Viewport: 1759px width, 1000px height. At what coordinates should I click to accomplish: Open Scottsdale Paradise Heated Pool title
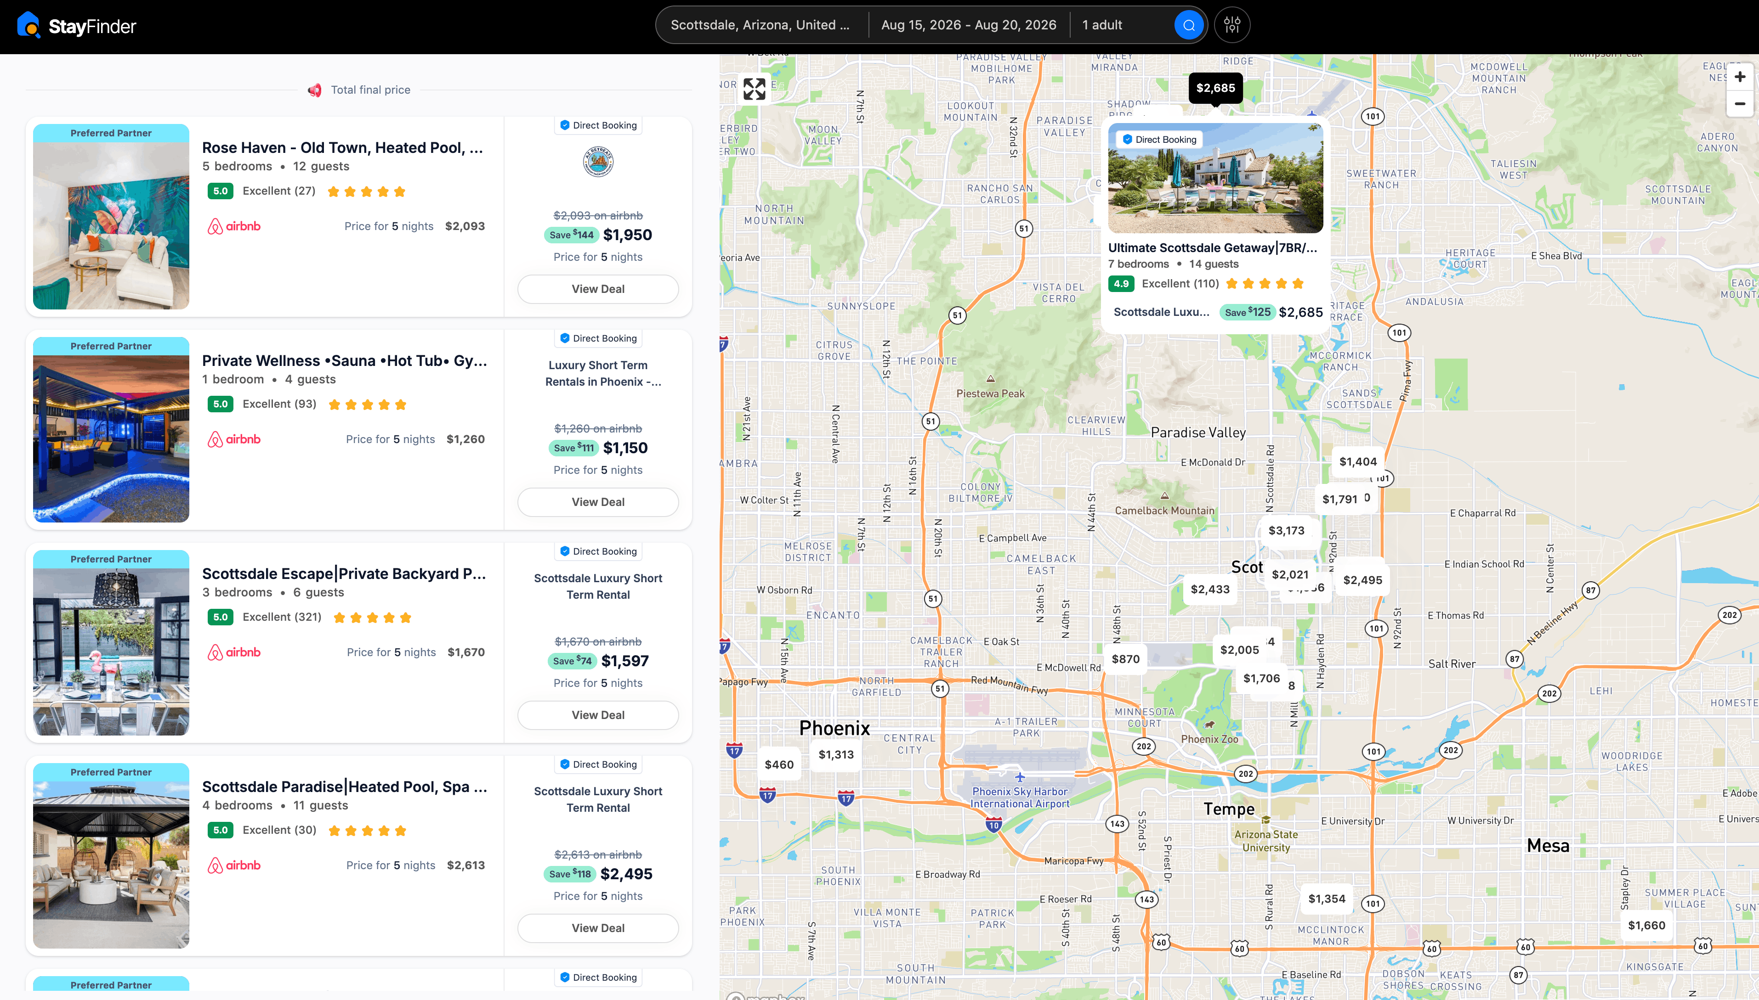(x=344, y=787)
